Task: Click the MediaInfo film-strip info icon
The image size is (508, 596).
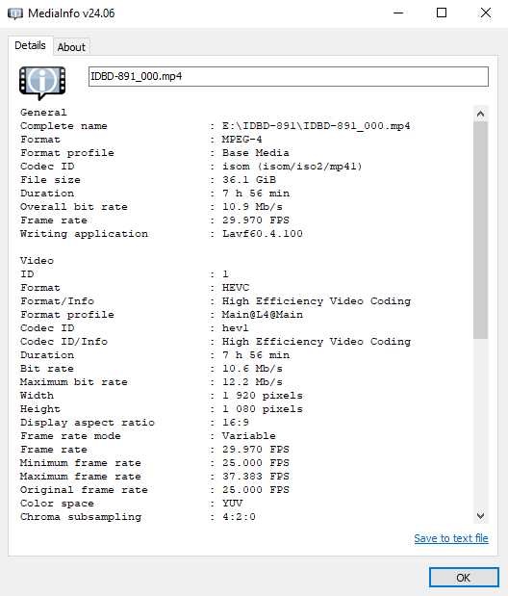Action: [42, 83]
